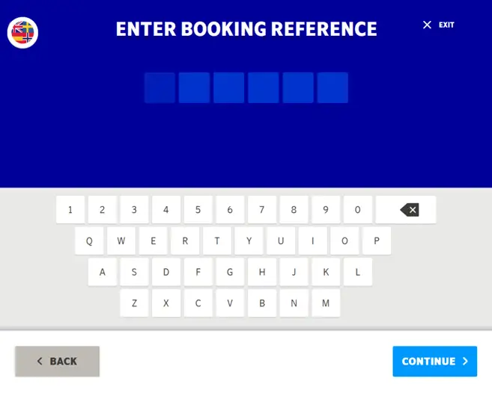Select the first booking reference box

point(160,87)
